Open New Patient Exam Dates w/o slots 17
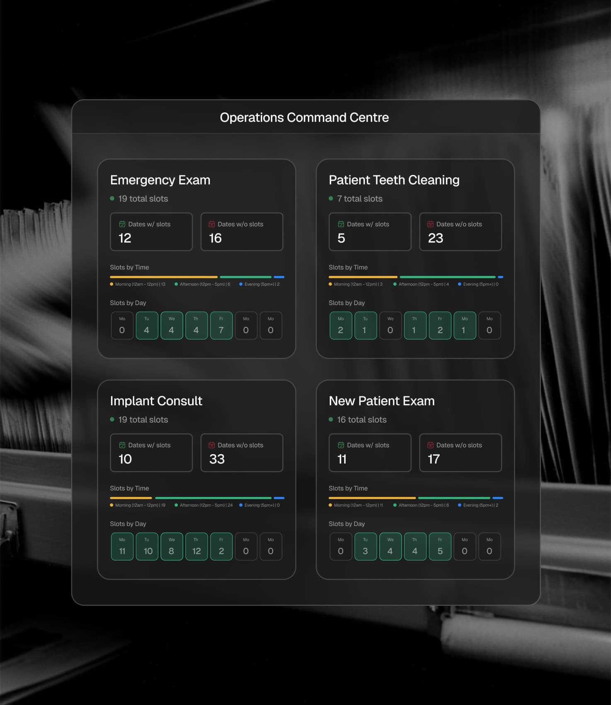The width and height of the screenshot is (611, 705). click(x=461, y=453)
